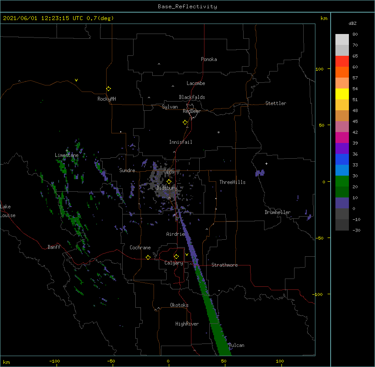Click the white asterisk marker east of Innisfail
The height and width of the screenshot is (367, 375).
coord(218,132)
